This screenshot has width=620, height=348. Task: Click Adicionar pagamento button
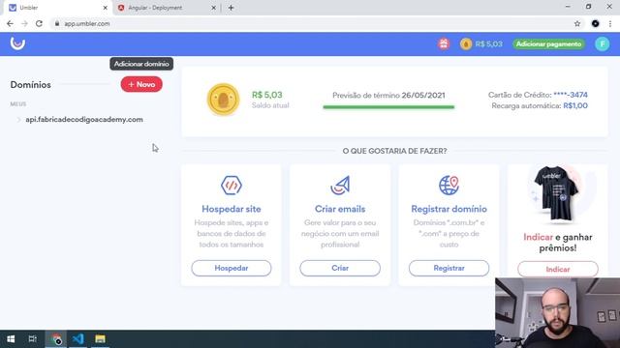[549, 43]
